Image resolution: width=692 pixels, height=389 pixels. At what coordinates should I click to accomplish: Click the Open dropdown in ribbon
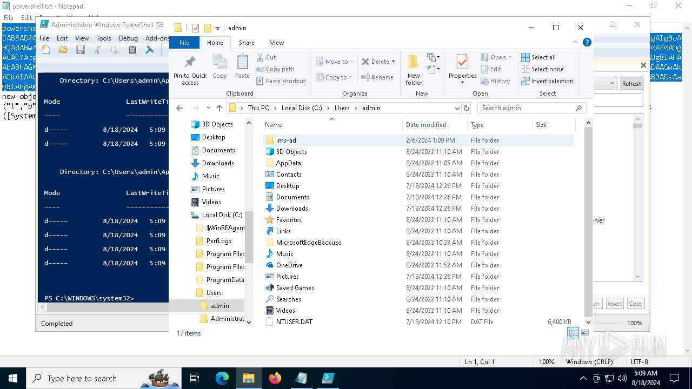[496, 57]
